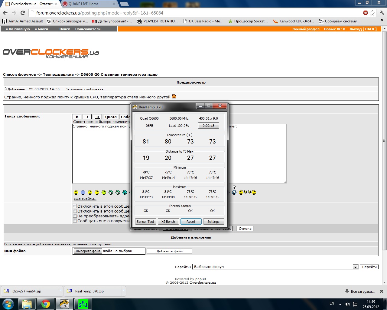Click the RealTemp title bar icon

click(135, 107)
